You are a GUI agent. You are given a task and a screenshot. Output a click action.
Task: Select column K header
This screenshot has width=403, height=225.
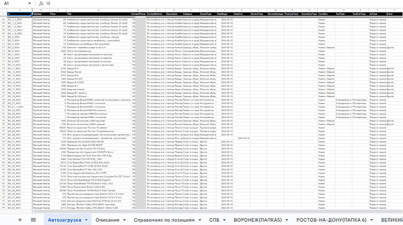coord(241,10)
